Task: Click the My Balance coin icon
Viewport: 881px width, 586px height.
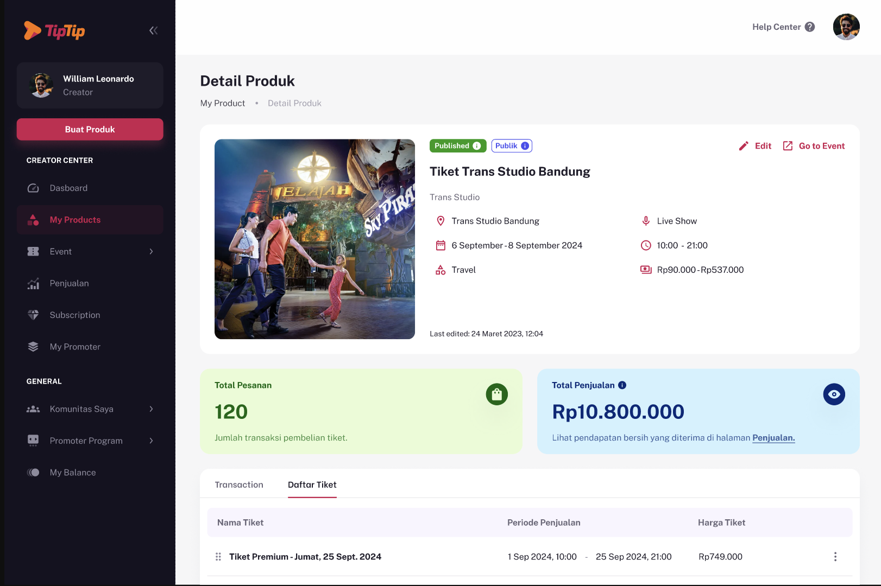Action: [33, 473]
